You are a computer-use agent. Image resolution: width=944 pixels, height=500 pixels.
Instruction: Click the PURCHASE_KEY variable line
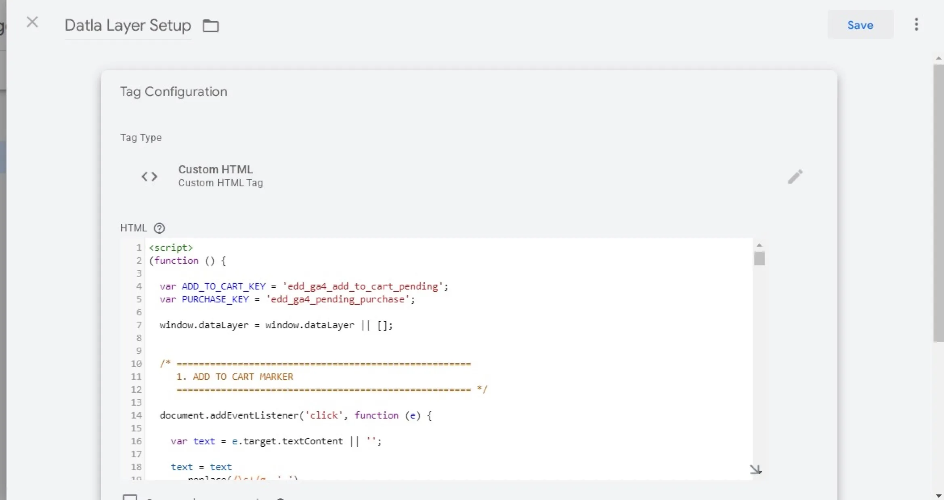click(287, 299)
